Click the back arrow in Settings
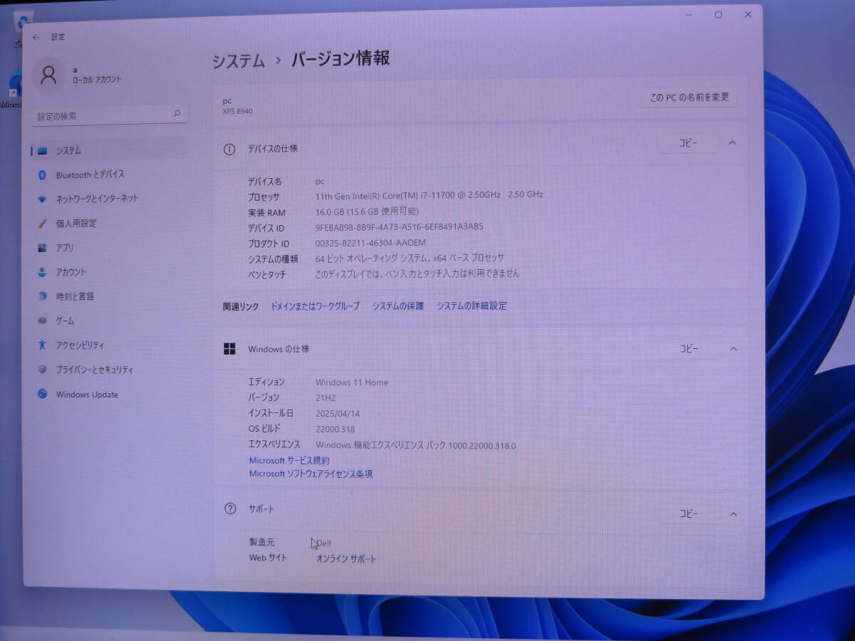Screen dimensions: 855x641 (36, 37)
